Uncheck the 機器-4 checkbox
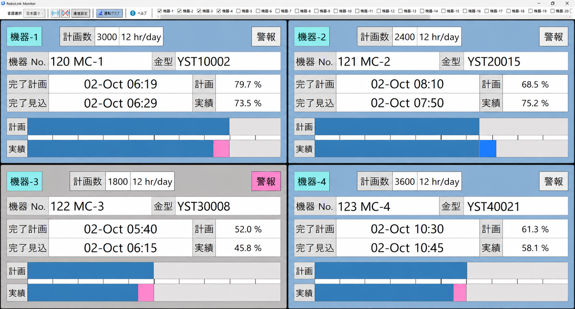The image size is (575, 309). [219, 11]
